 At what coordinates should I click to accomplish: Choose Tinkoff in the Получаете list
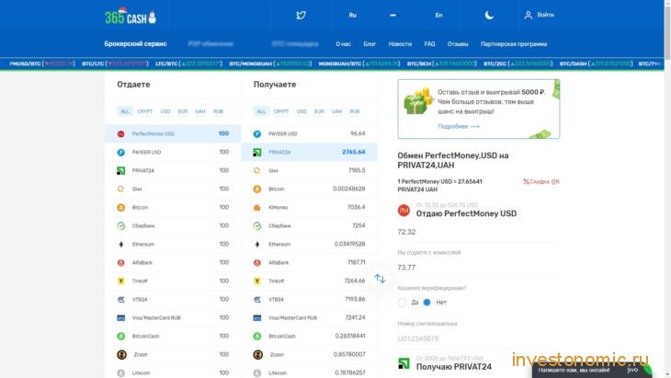[310, 281]
